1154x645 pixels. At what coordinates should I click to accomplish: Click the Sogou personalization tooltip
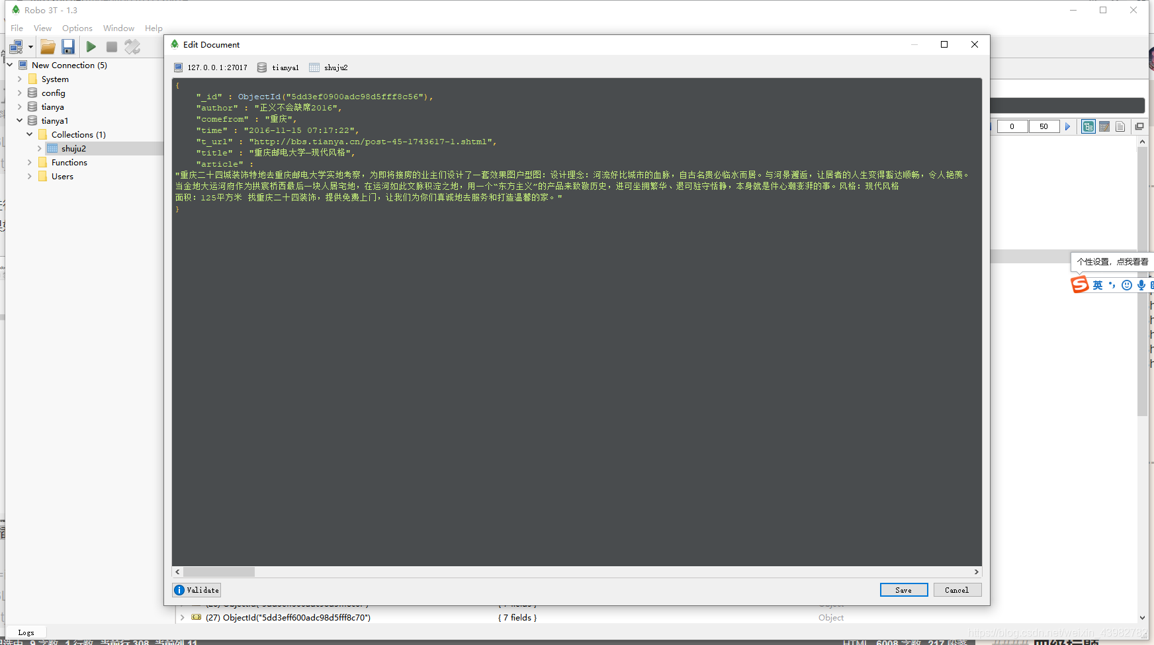[x=1112, y=262]
